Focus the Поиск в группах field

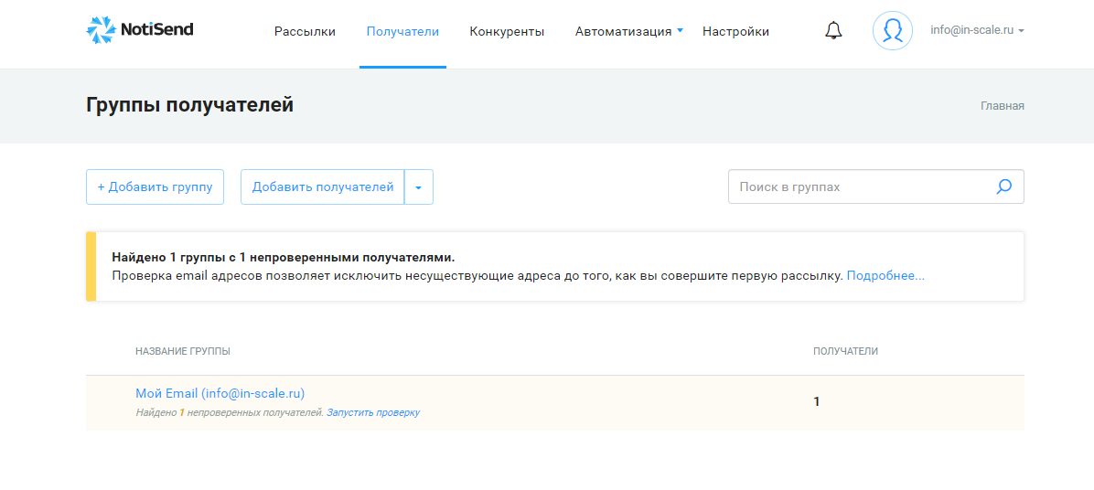pos(875,186)
